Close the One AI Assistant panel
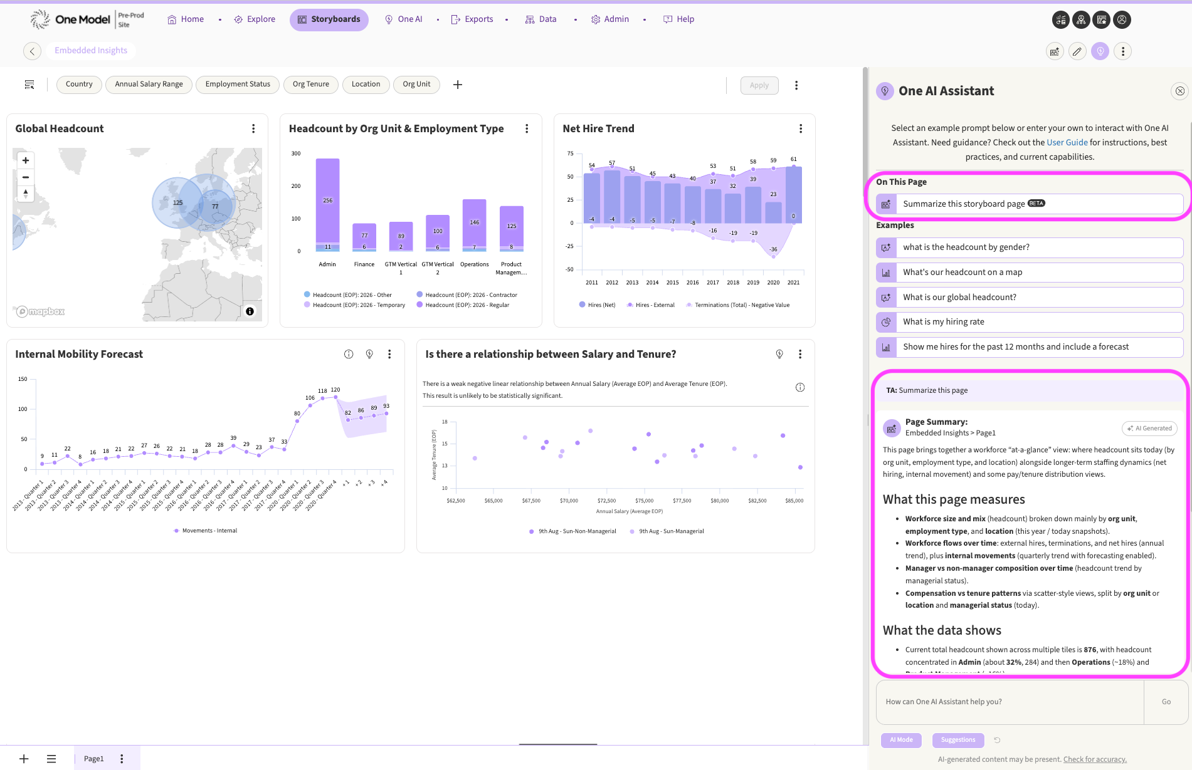 (x=1179, y=91)
